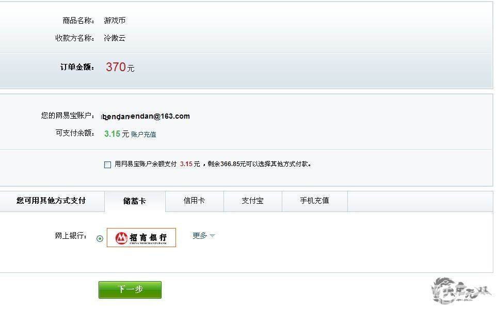Click the 您可用其他方式支付 header label
Screen dimensions: 498x309
click(x=51, y=201)
